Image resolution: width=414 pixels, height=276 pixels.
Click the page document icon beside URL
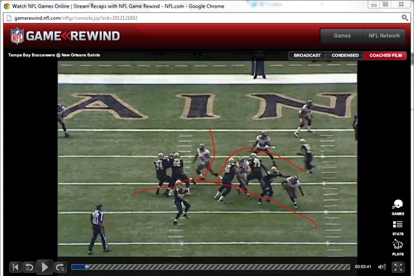(9, 18)
